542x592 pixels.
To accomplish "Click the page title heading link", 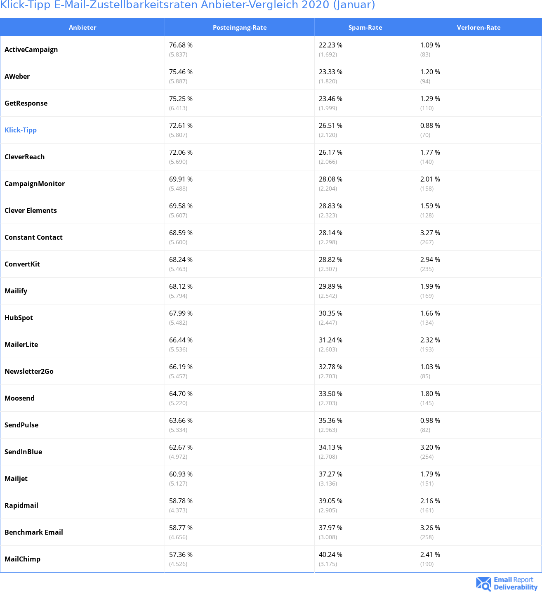I will (188, 5).
